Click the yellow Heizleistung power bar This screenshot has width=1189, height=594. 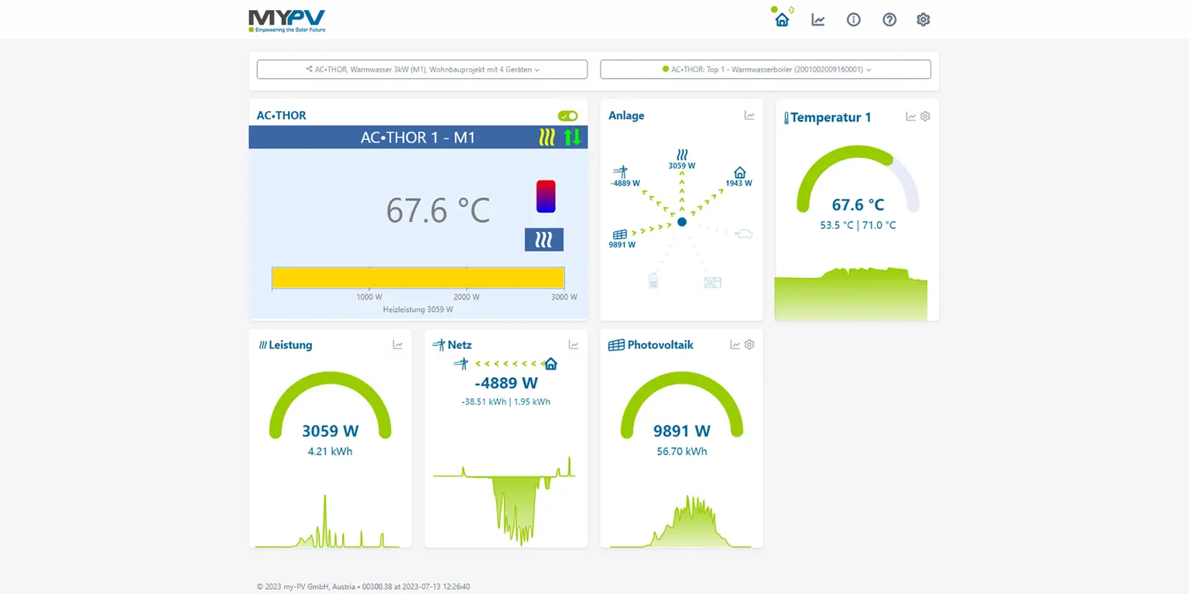418,278
